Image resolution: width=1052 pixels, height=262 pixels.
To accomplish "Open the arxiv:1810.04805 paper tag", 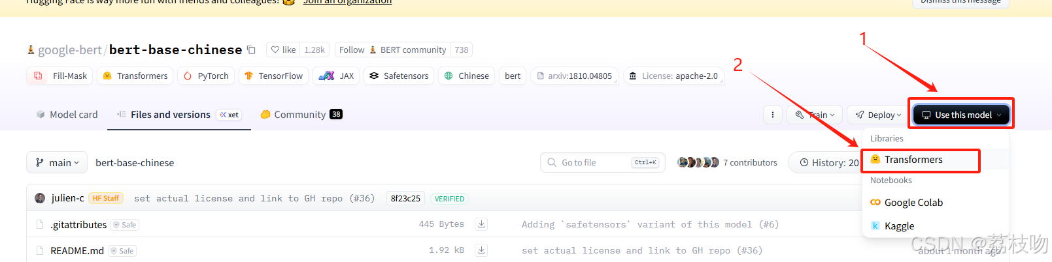I will (x=575, y=76).
